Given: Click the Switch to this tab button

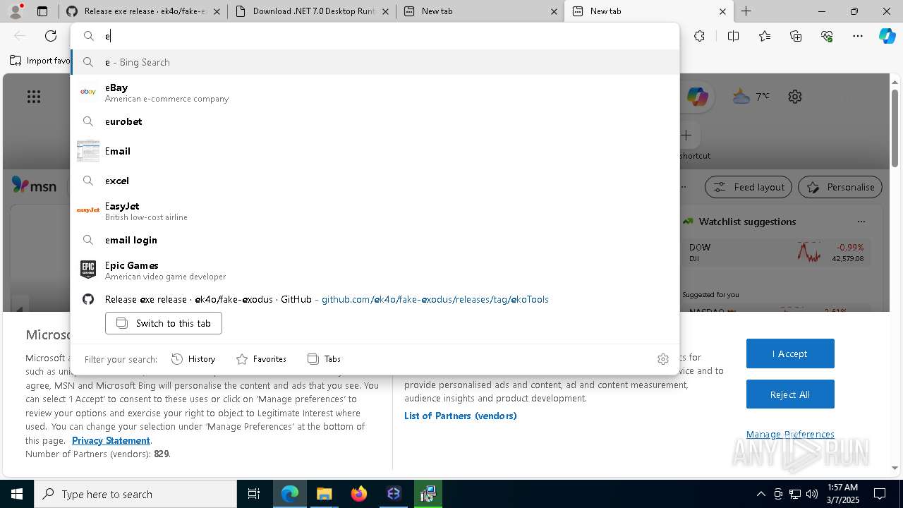Looking at the screenshot, I should [164, 323].
